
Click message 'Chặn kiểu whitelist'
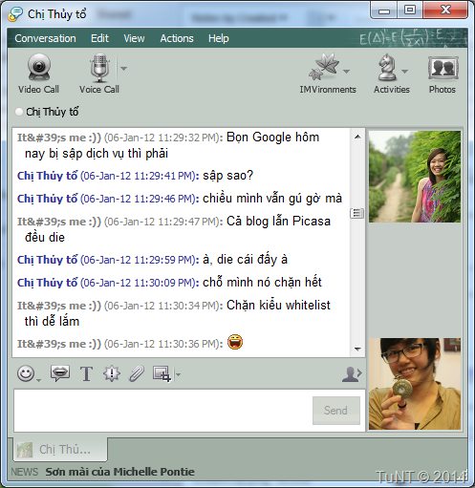tap(278, 306)
